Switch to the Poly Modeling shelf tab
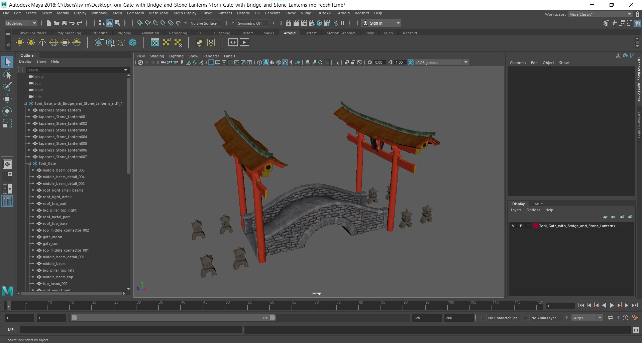642x343 pixels. click(69, 33)
